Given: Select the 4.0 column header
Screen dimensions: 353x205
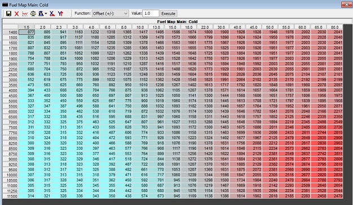Looking at the screenshot, I should click(91, 27).
